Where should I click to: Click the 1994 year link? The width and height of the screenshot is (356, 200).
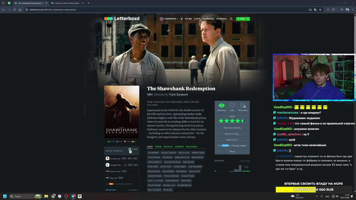pos(150,94)
